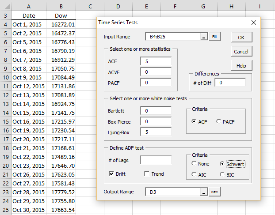This screenshot has width=275, height=215.
Task: Click cell value 17663.54
Action: pos(61,210)
